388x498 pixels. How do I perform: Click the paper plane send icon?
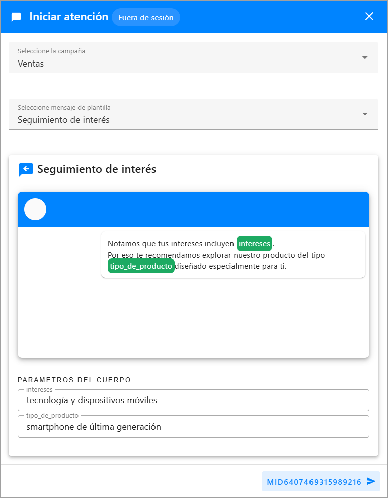coord(371,481)
